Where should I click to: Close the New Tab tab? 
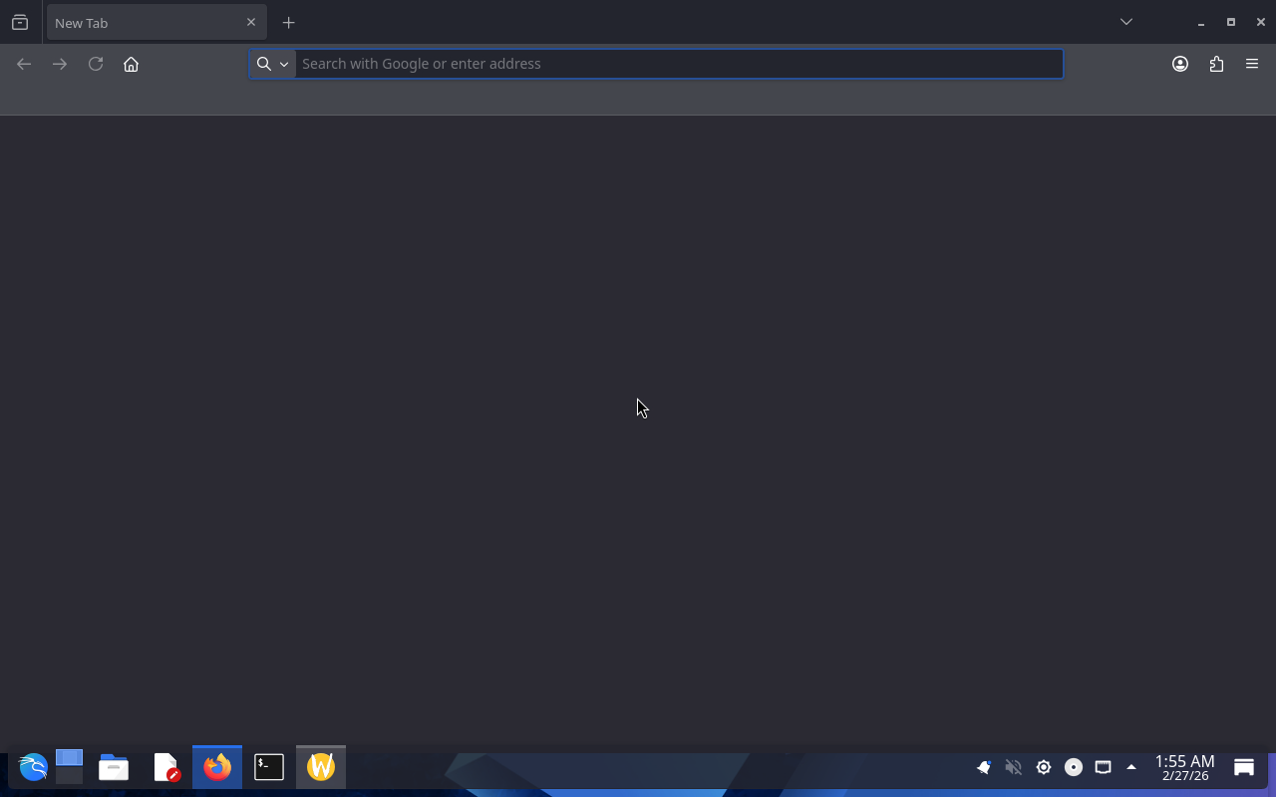click(x=251, y=22)
